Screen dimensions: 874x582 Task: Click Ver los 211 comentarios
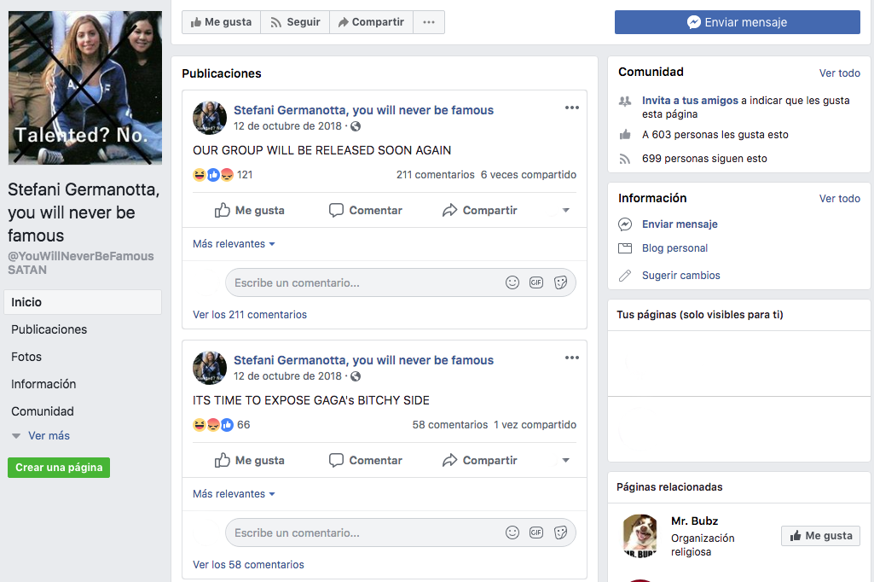click(x=250, y=315)
